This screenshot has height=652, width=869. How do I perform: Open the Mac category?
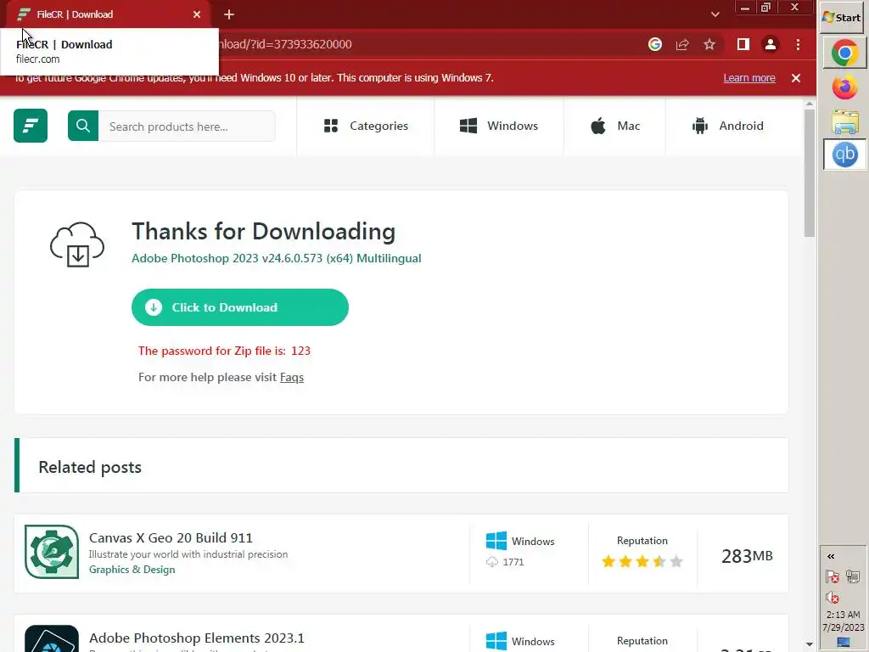(x=615, y=126)
